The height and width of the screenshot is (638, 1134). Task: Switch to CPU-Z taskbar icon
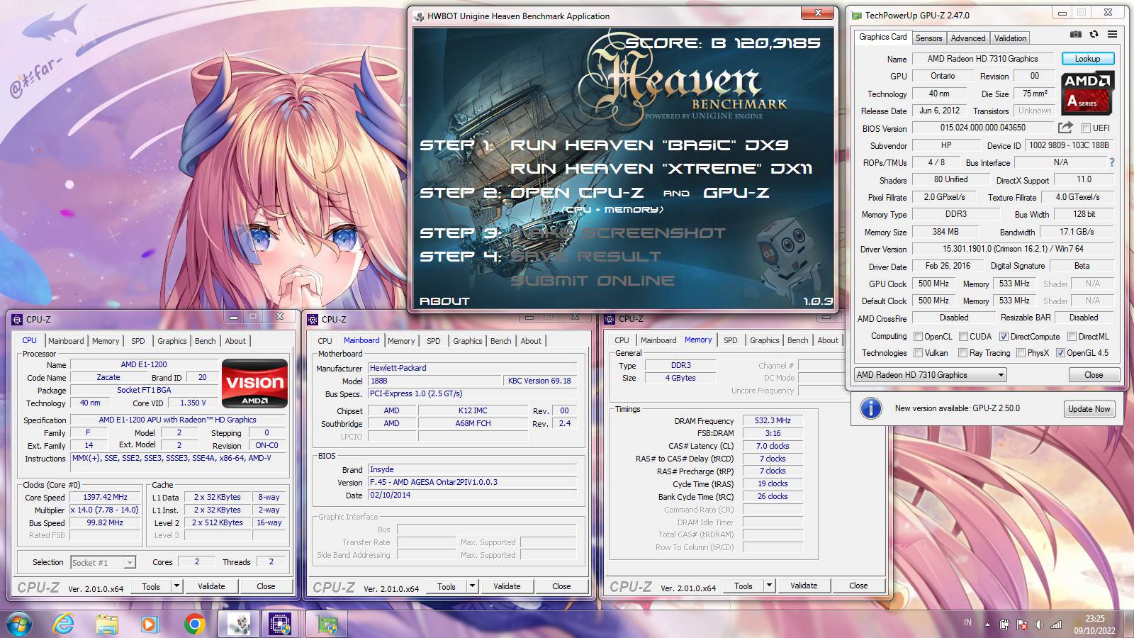pos(281,624)
